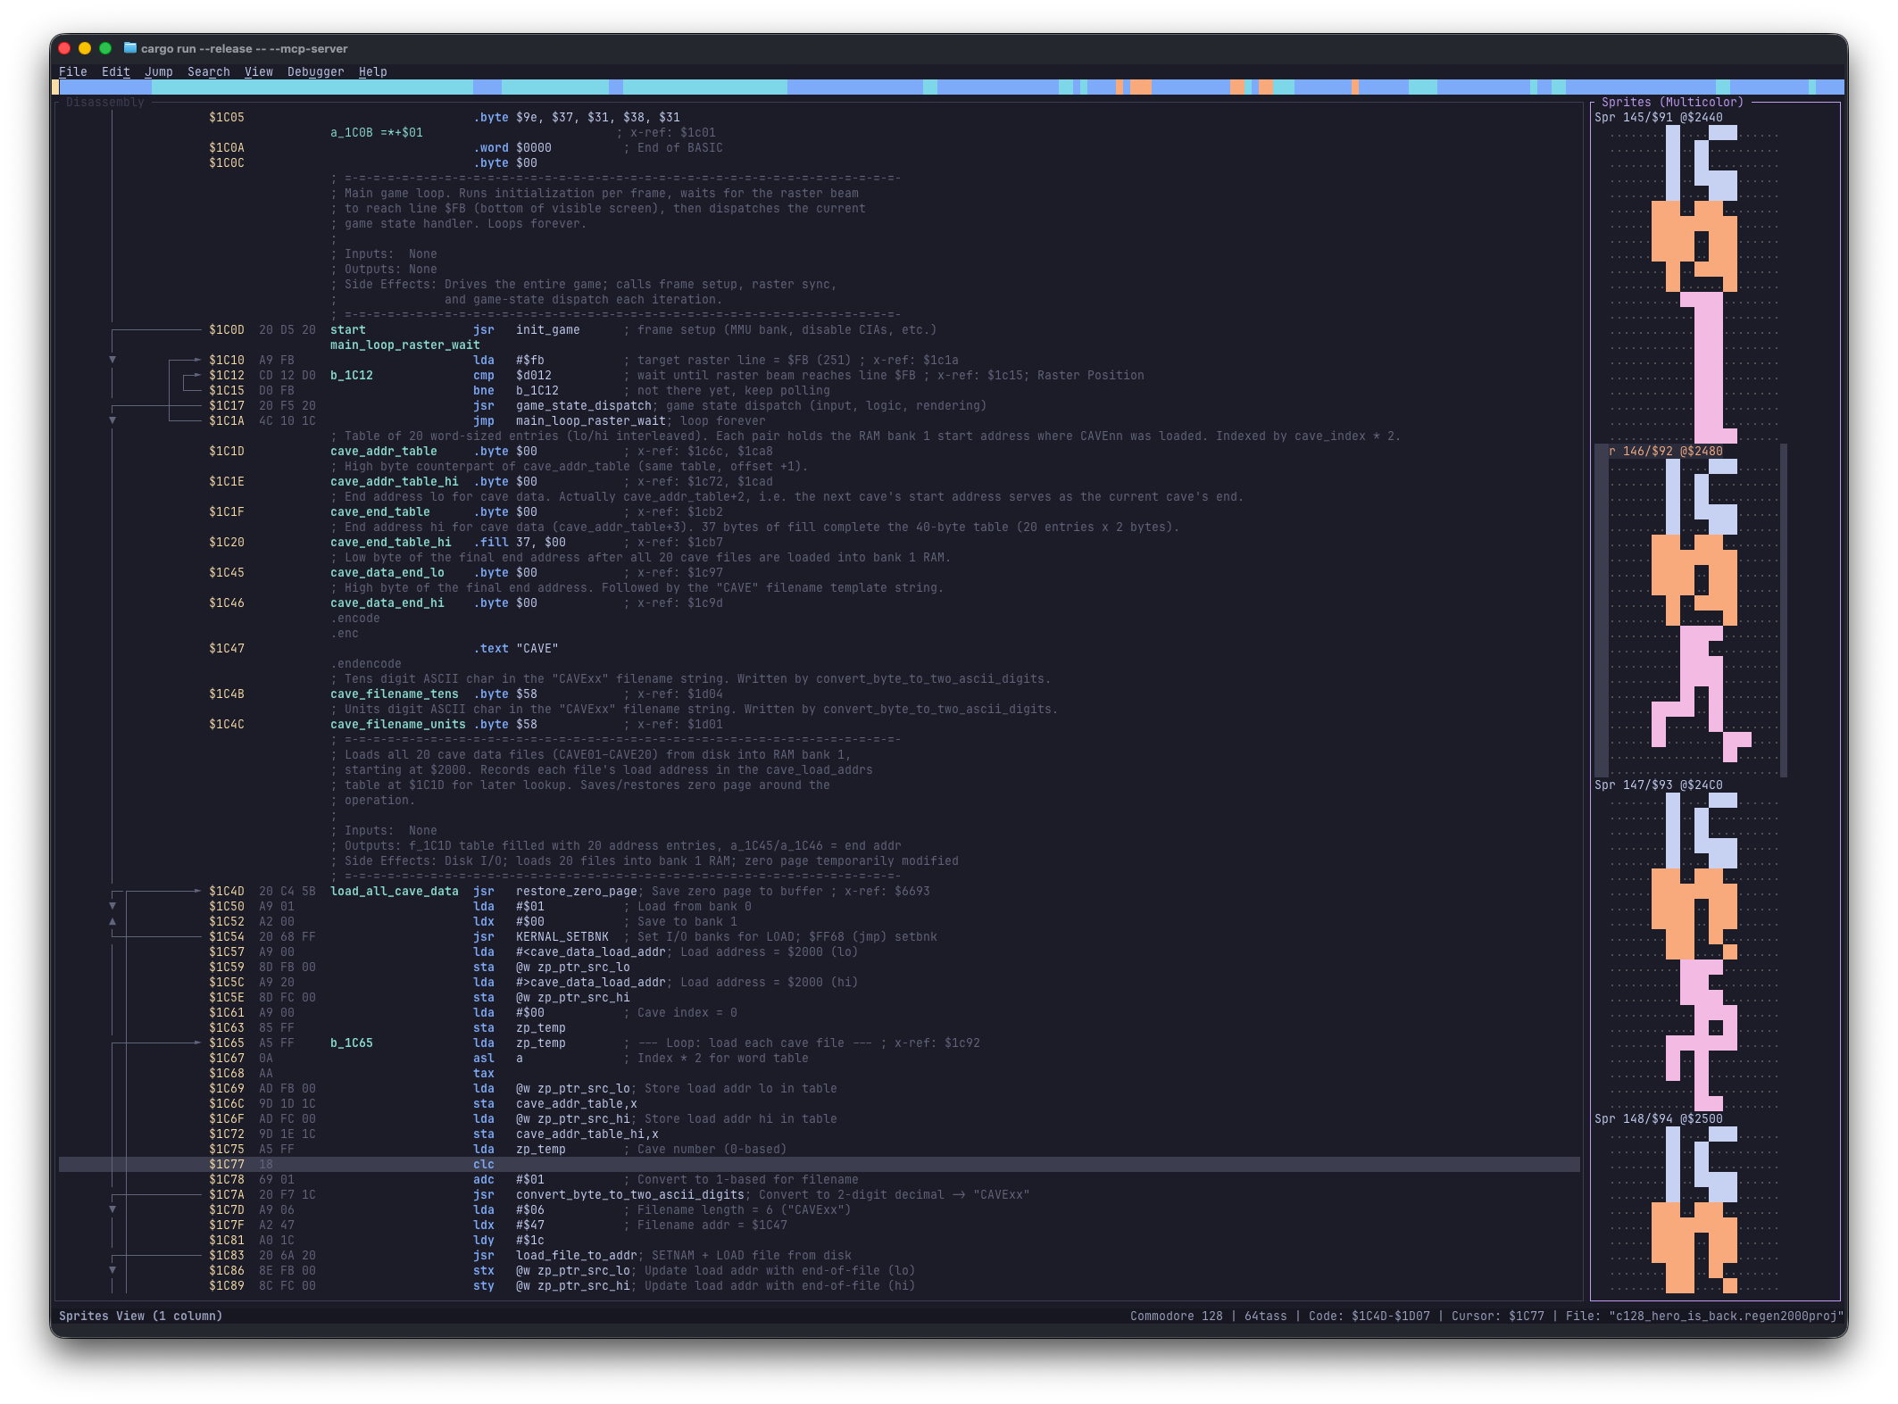The width and height of the screenshot is (1898, 1404).
Task: Click the memory map overview bar at top
Action: point(948,87)
